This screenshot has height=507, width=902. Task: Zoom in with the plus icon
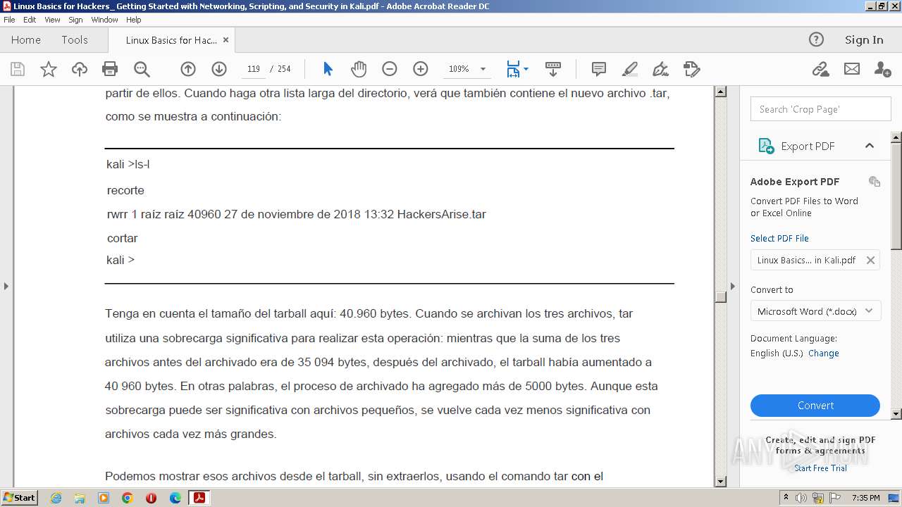421,69
